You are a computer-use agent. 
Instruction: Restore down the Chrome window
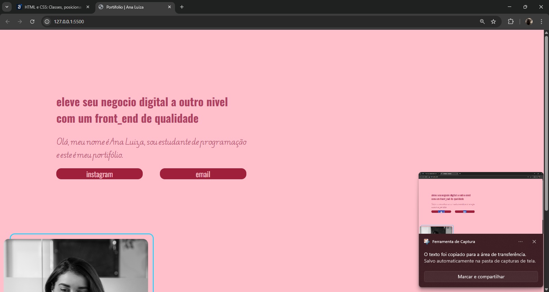[x=525, y=7]
